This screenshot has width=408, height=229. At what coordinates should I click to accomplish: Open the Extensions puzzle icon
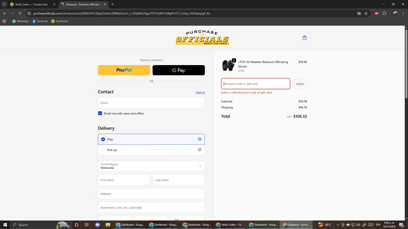384,13
